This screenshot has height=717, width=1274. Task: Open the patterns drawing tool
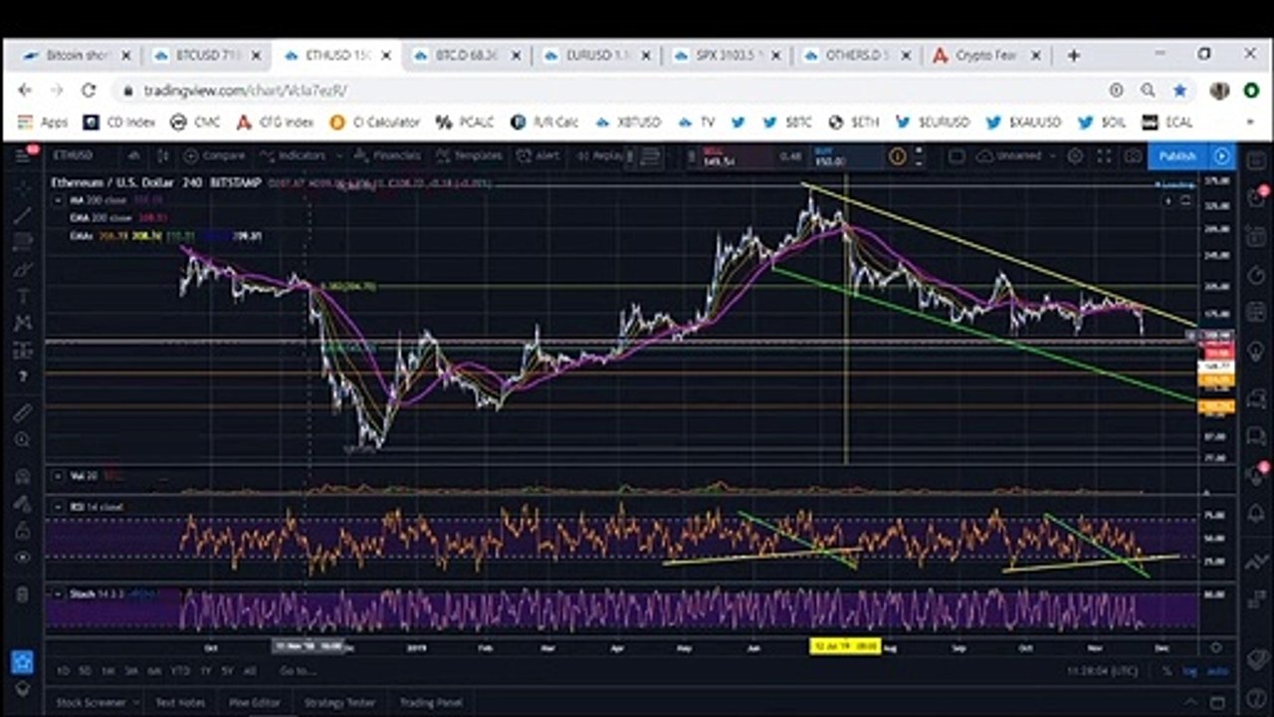tap(23, 323)
